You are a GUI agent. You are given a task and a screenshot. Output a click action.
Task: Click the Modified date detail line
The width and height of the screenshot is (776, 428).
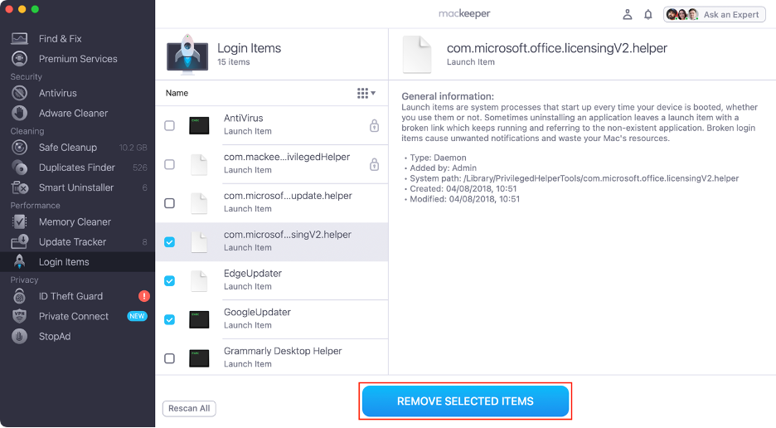463,199
